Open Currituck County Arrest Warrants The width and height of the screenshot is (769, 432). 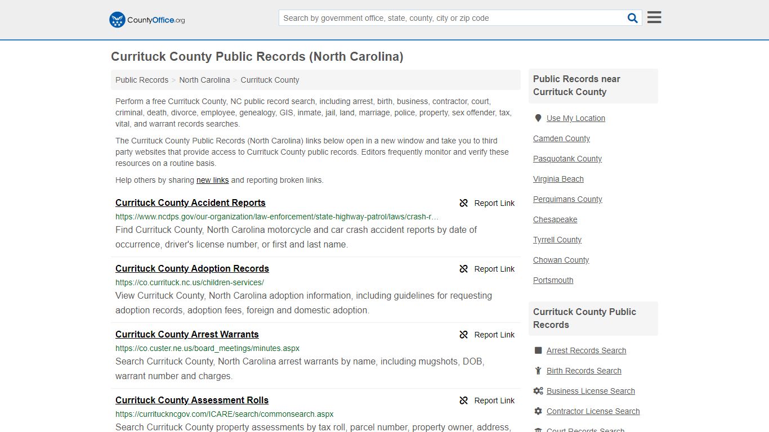pos(187,334)
